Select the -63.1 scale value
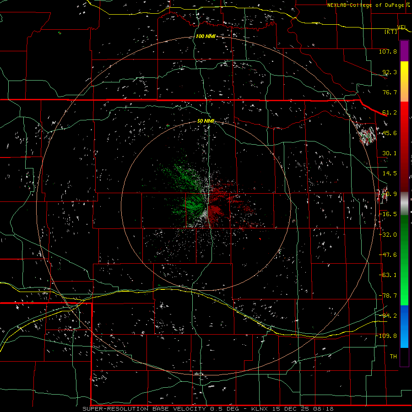 click(388, 275)
